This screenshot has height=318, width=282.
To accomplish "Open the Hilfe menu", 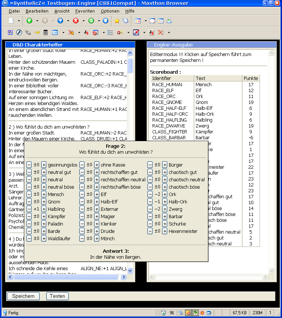I will pos(130,11).
